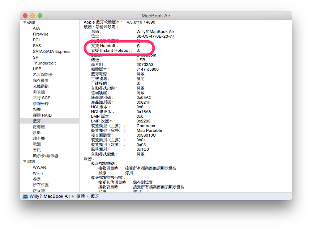Image resolution: width=312 pixels, height=229 pixels.
Task: Click address value 60-C5-47-0B-20-77
Action: click(x=155, y=36)
